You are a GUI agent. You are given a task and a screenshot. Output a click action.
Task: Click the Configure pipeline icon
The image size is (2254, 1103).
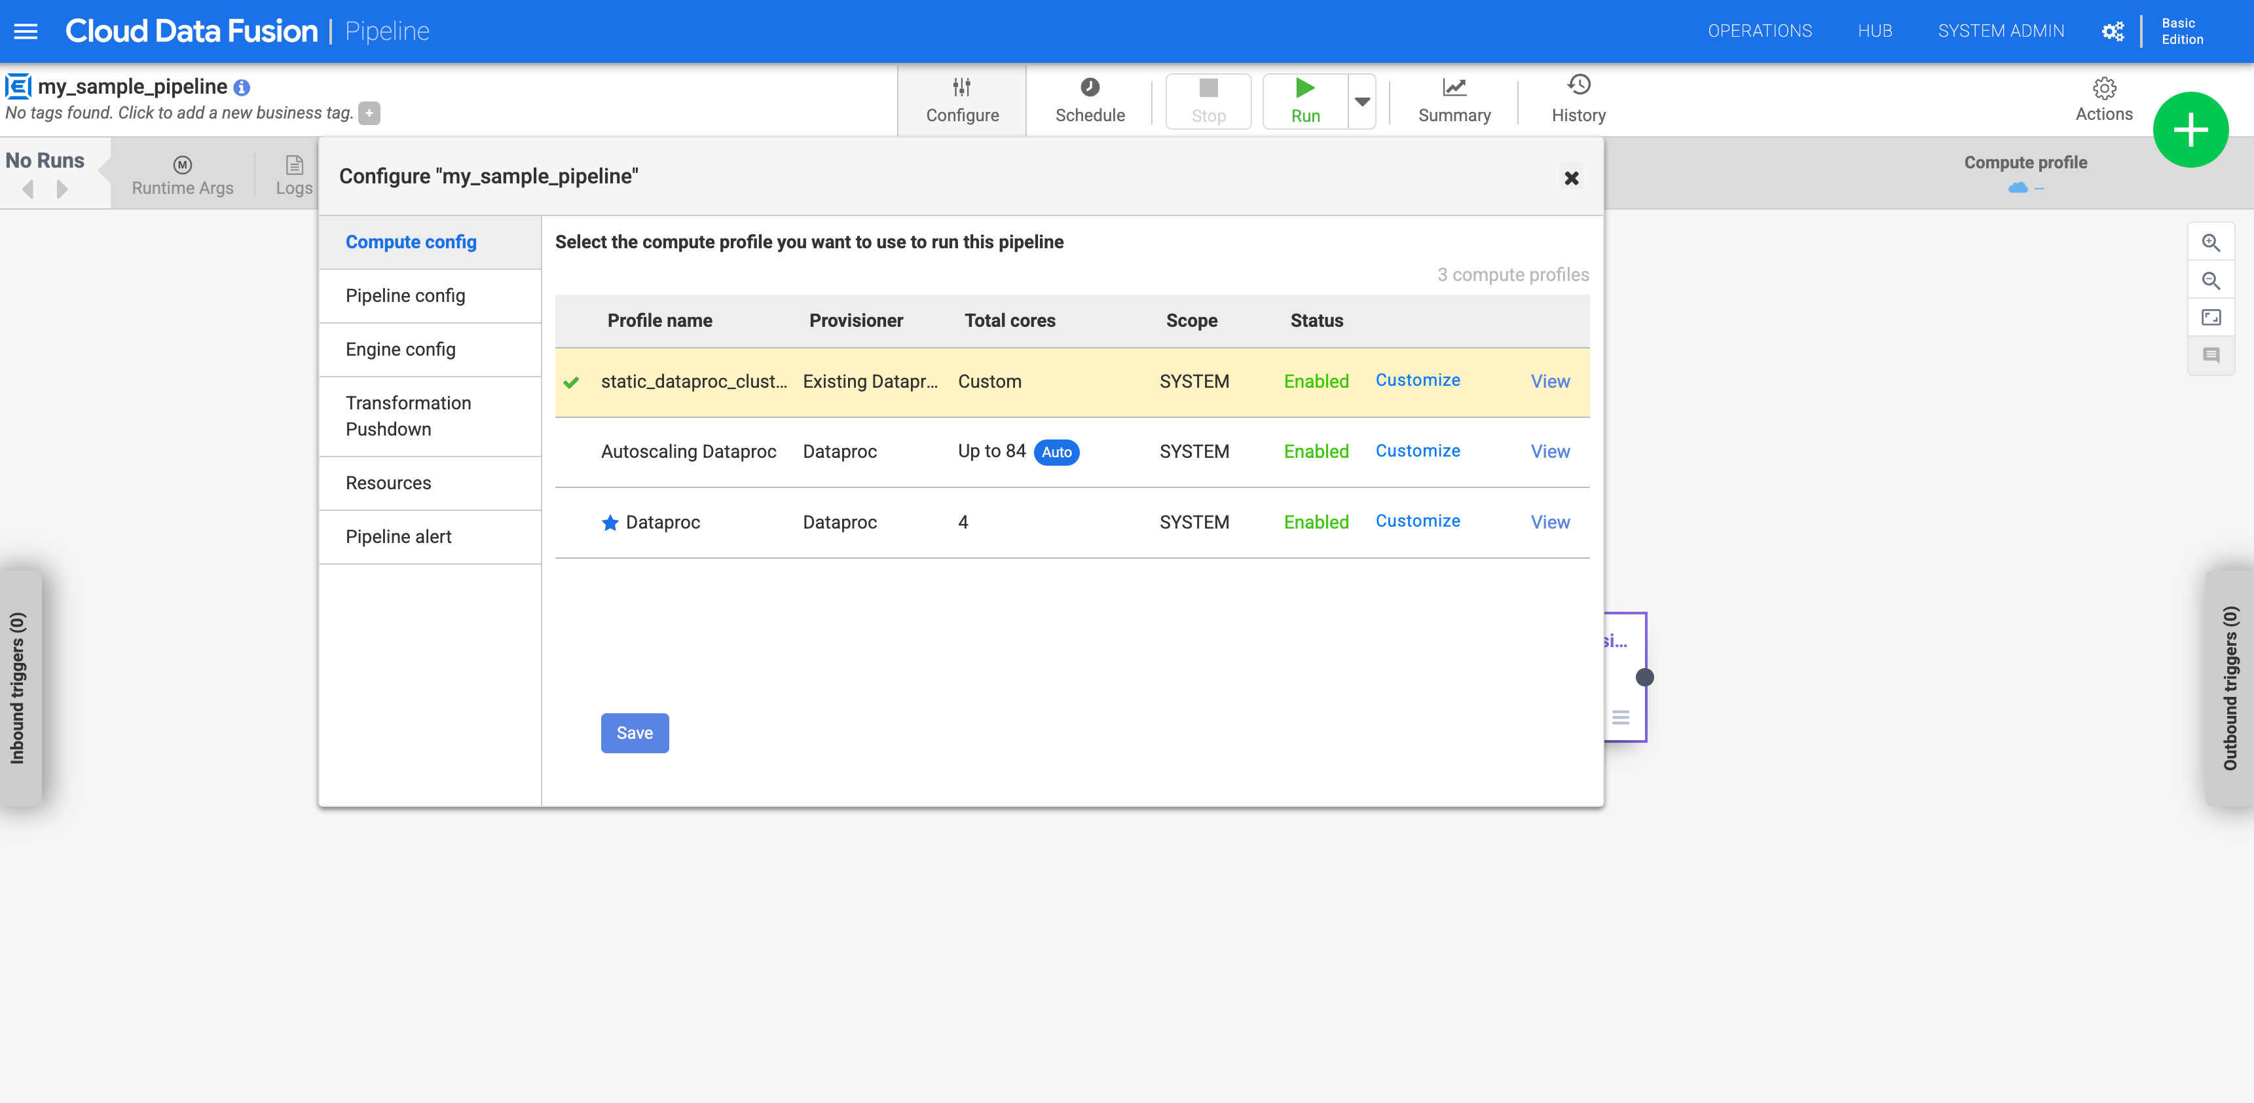(962, 98)
